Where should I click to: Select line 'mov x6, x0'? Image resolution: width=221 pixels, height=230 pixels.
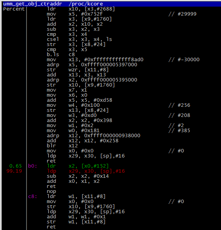tap(67, 95)
